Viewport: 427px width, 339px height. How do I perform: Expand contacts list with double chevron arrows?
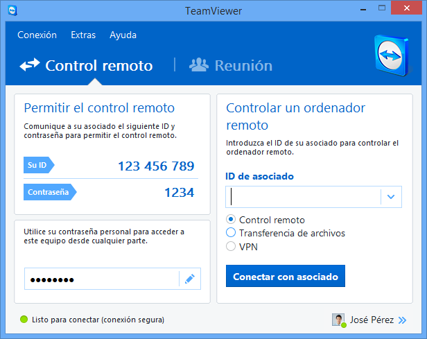tap(402, 320)
